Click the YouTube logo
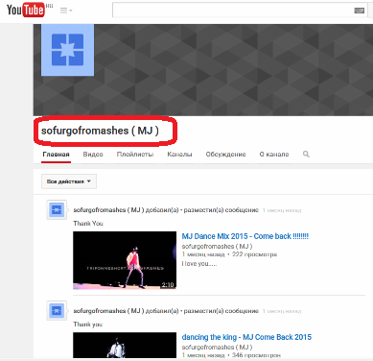Viewport: 373px width, 361px height. 26,10
